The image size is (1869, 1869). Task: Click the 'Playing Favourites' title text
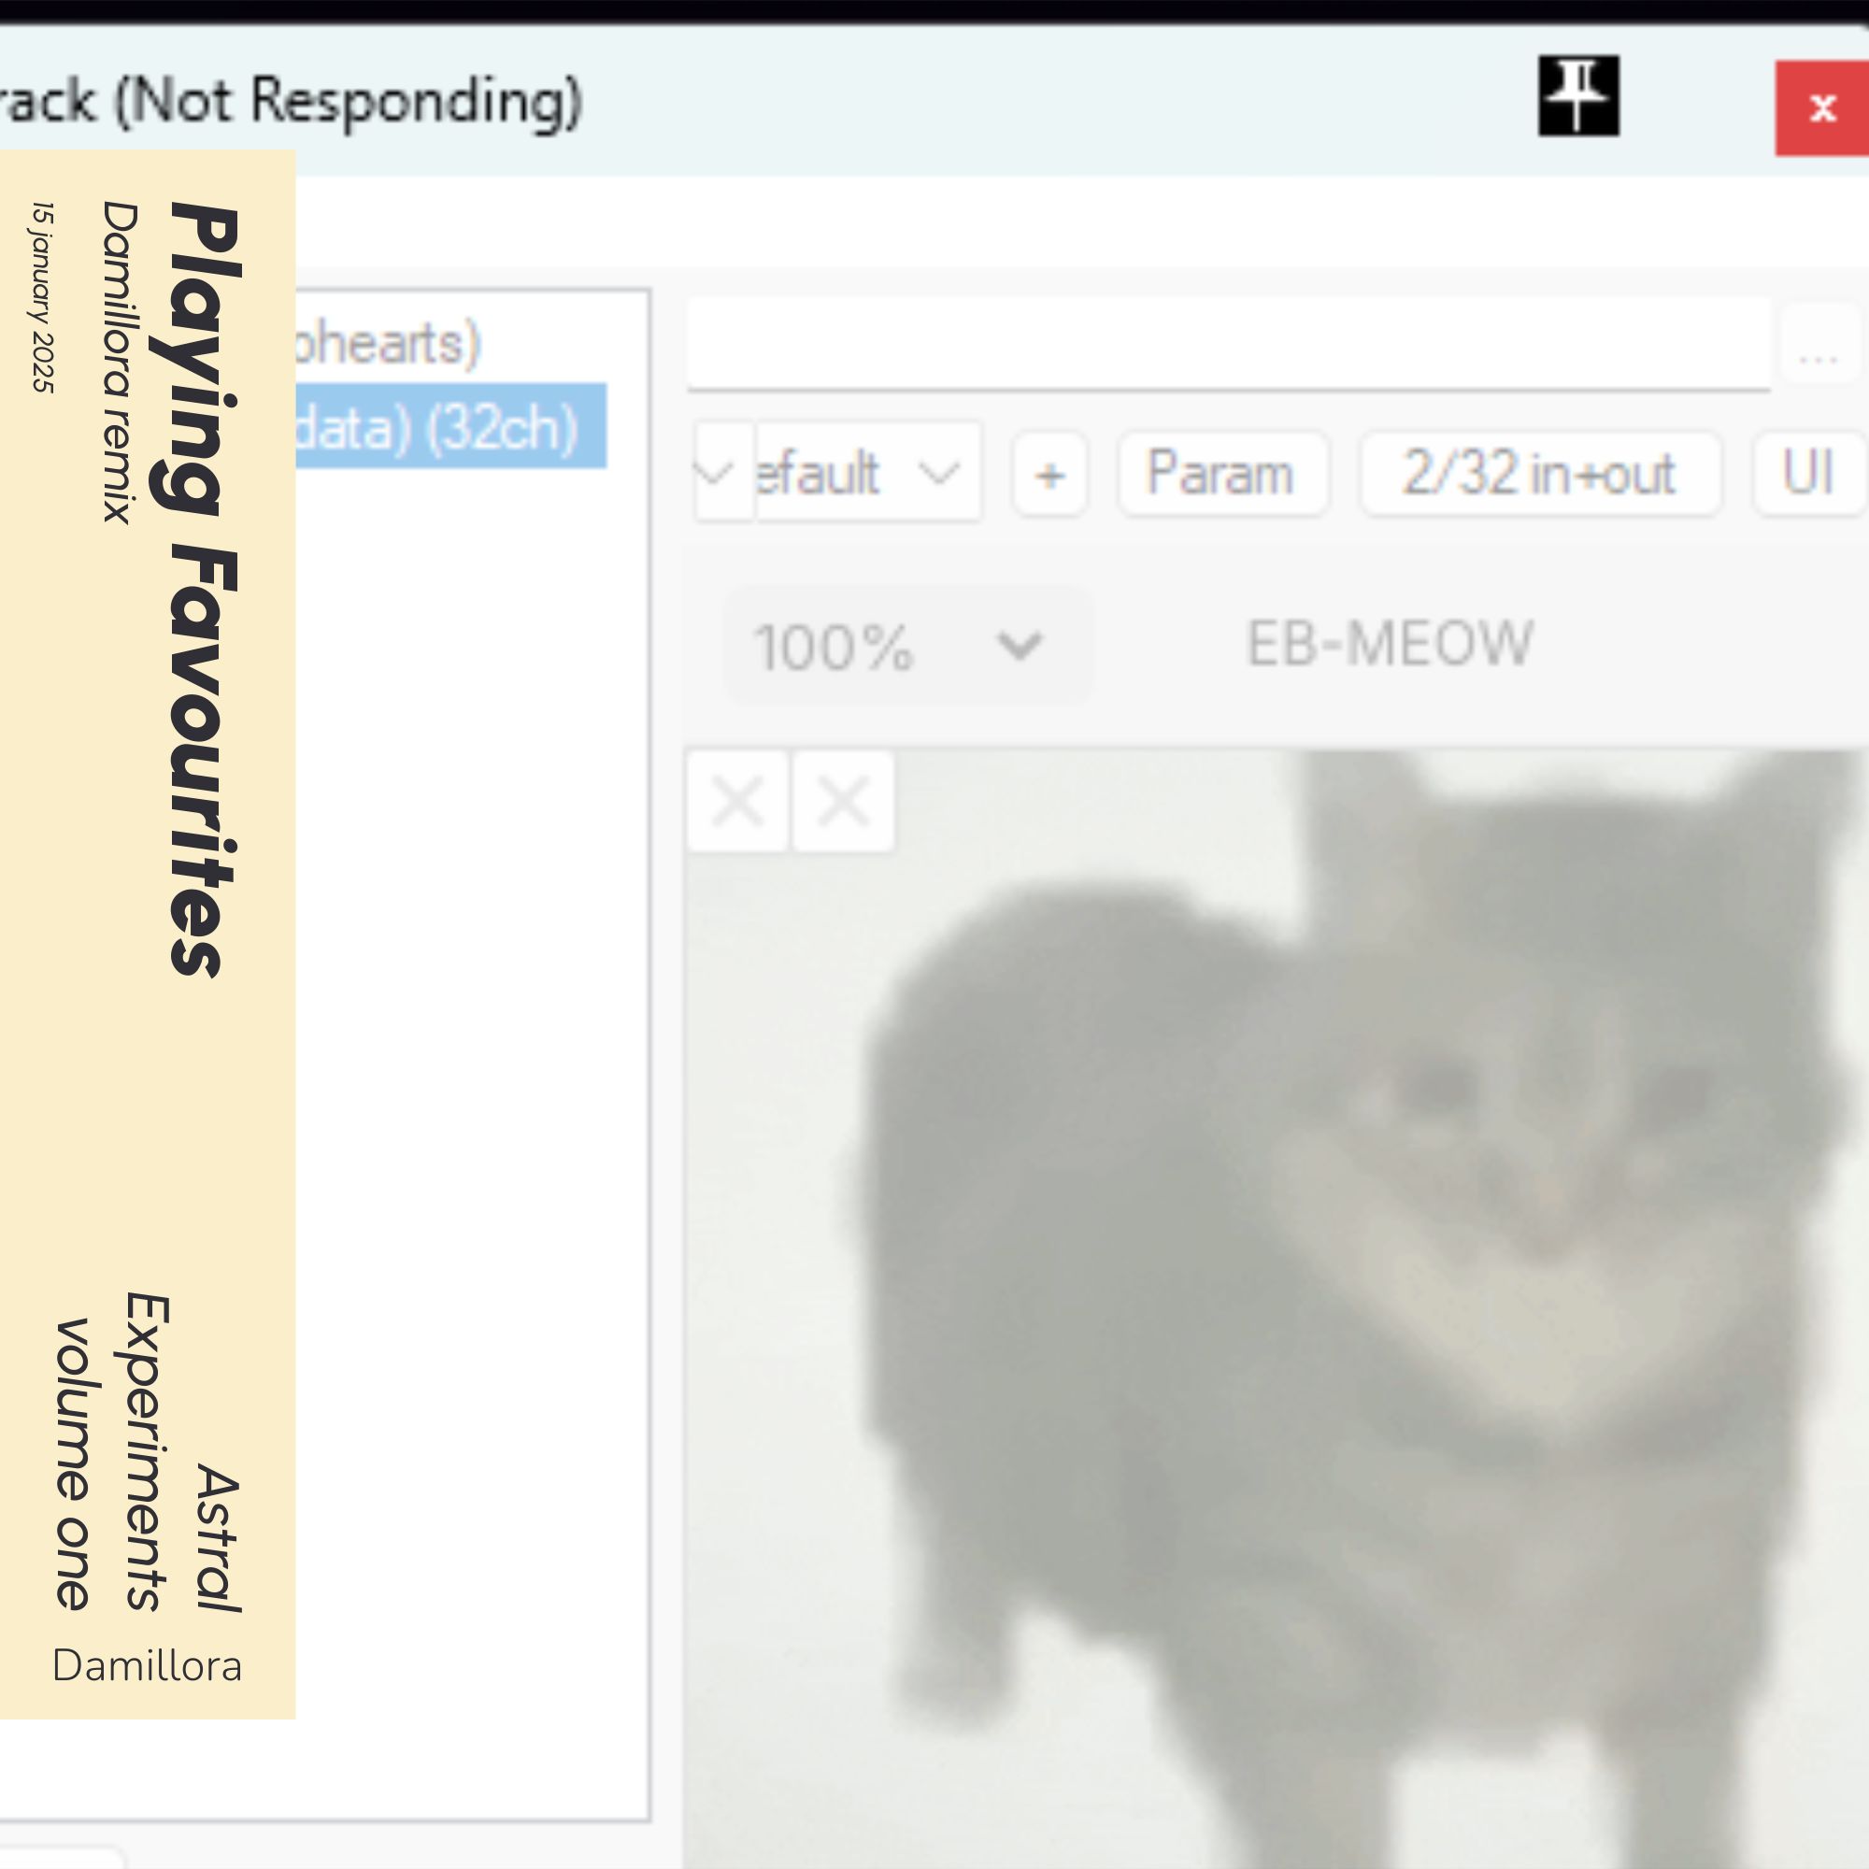(x=205, y=590)
